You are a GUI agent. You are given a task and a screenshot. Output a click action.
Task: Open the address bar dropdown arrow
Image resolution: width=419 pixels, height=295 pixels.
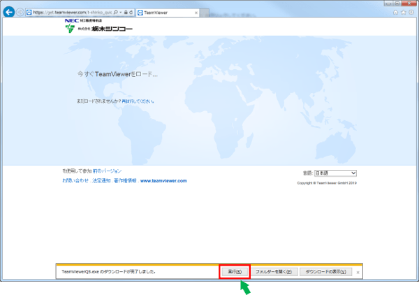point(121,13)
